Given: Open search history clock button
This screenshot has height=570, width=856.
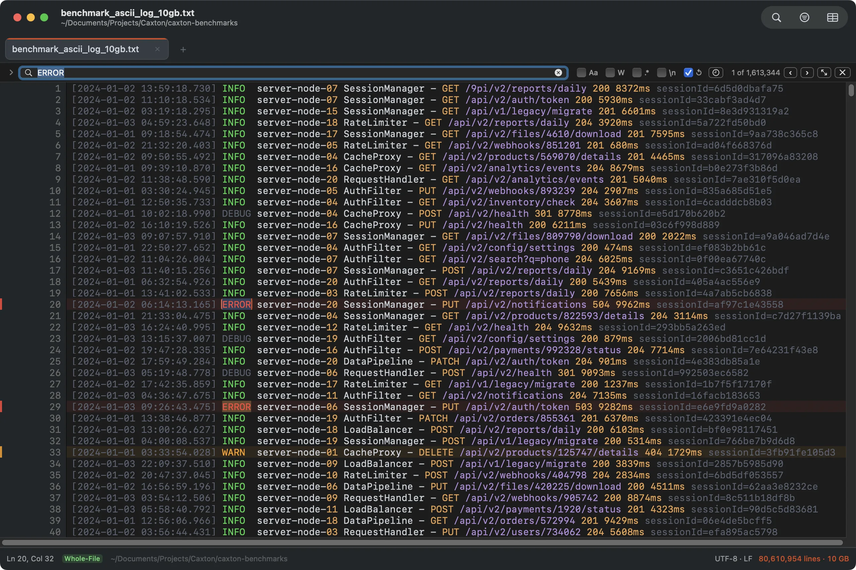Looking at the screenshot, I should (x=715, y=73).
